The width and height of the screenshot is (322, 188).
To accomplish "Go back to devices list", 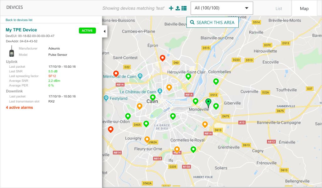I will (19, 20).
